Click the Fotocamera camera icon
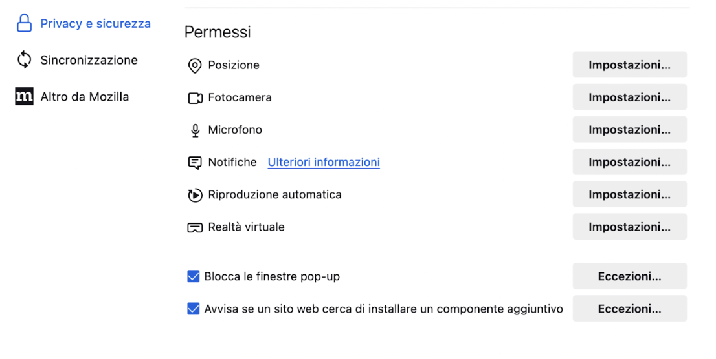 point(195,98)
